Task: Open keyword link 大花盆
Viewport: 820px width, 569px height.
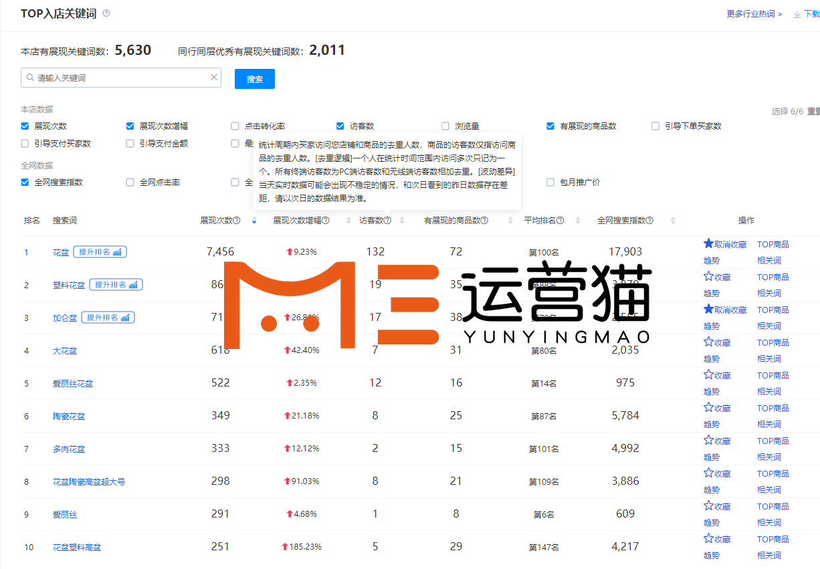Action: (65, 351)
